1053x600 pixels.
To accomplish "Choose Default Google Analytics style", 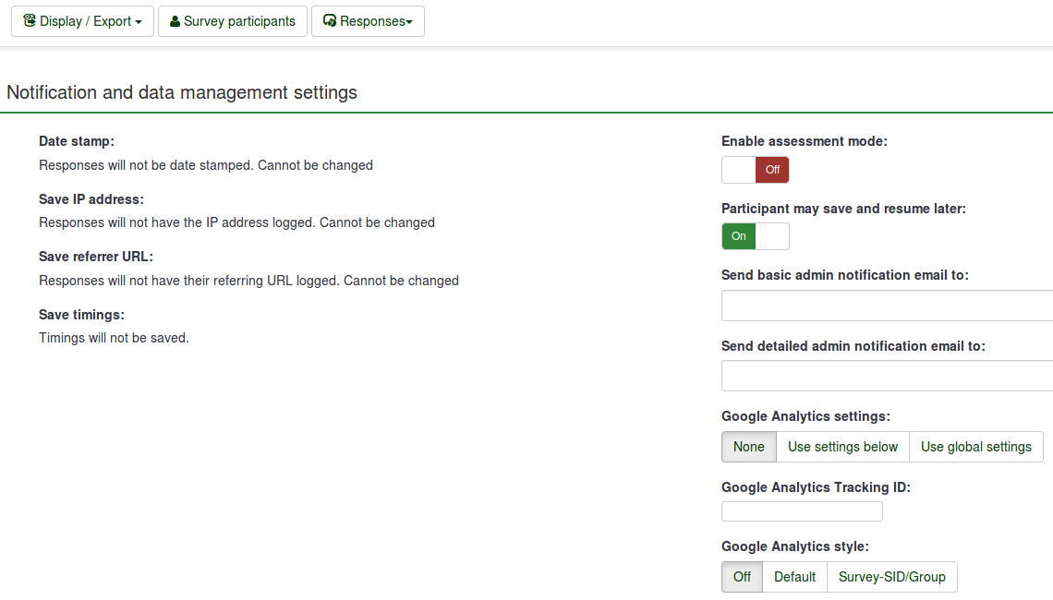I will tap(794, 577).
